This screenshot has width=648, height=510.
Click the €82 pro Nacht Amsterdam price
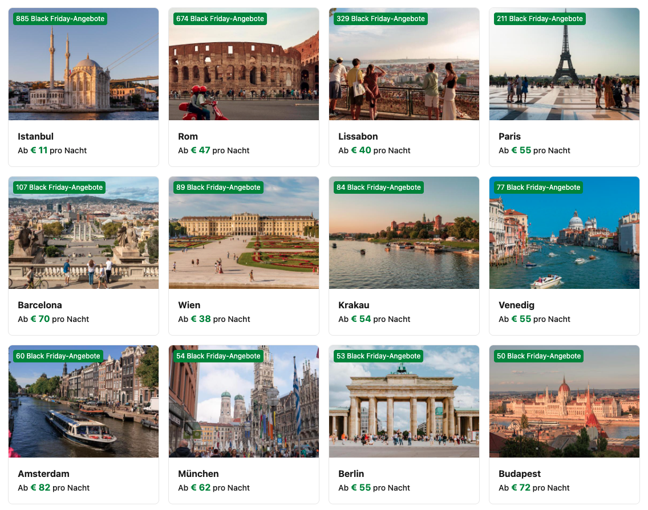click(x=54, y=488)
